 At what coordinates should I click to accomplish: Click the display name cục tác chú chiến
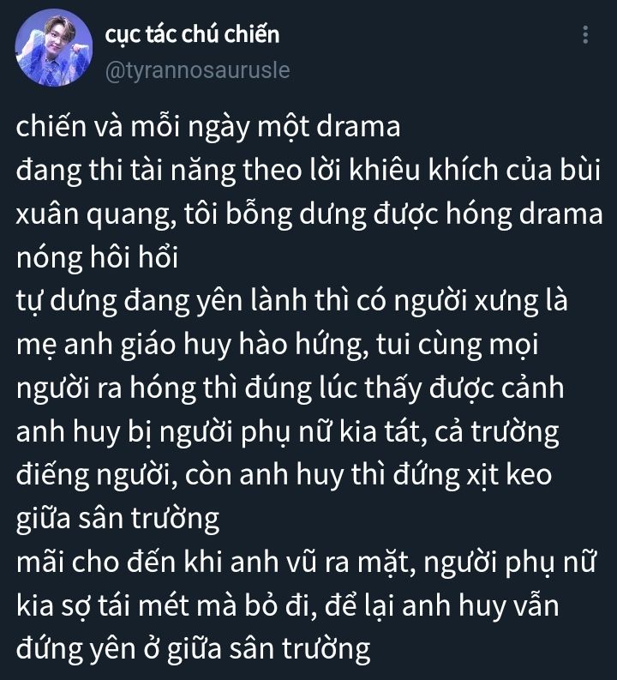pyautogui.click(x=192, y=35)
